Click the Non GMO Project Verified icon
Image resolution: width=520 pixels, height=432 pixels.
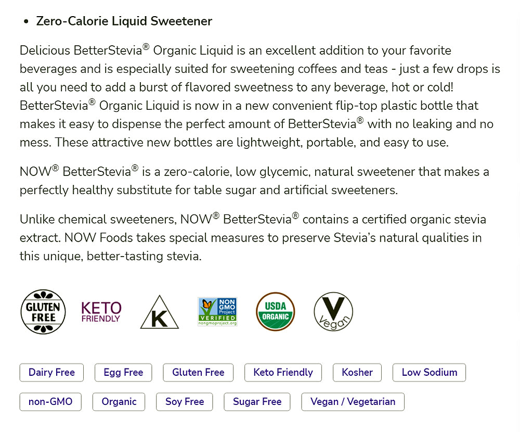pyautogui.click(x=217, y=311)
